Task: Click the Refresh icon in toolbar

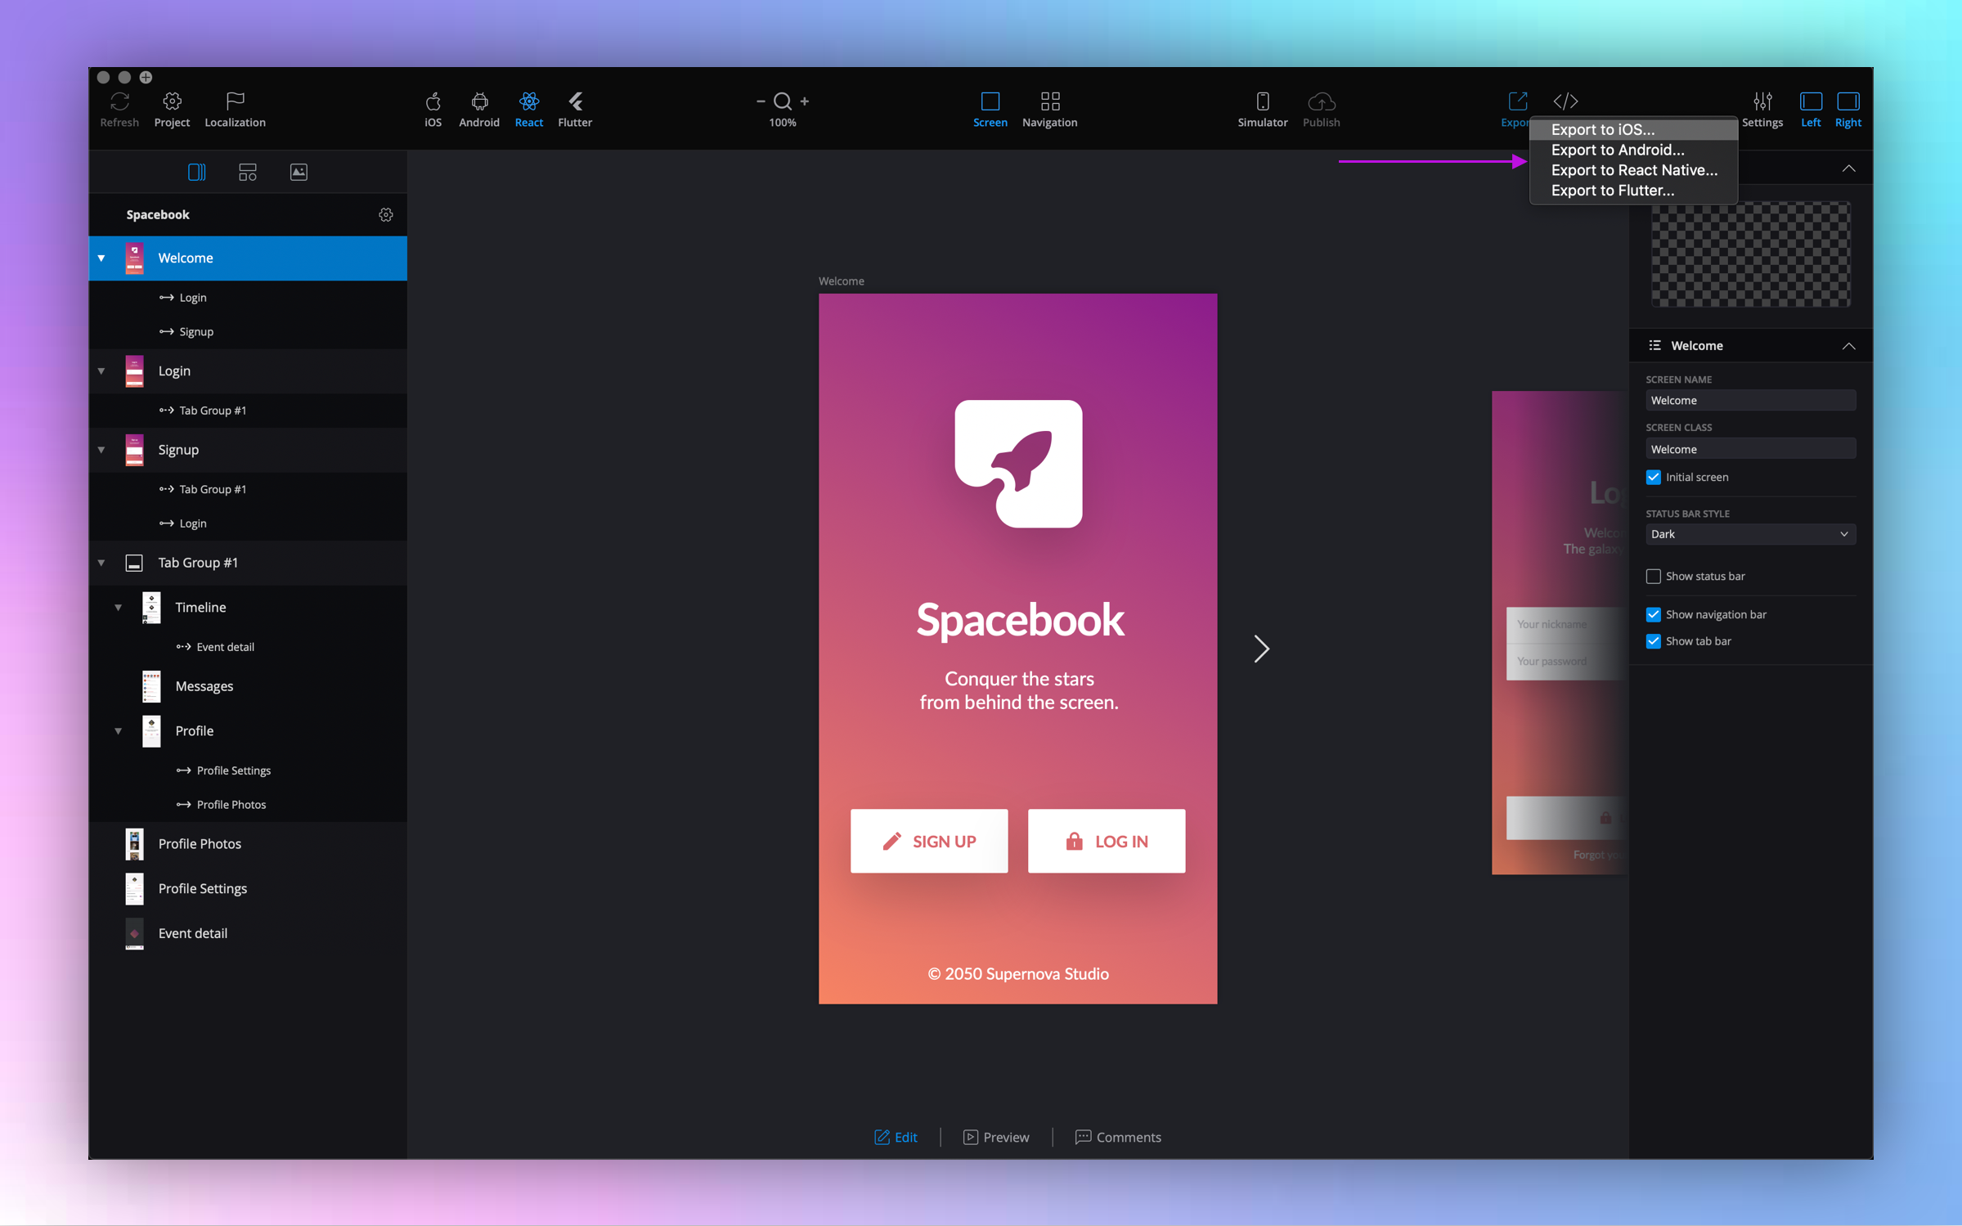Action: tap(119, 101)
